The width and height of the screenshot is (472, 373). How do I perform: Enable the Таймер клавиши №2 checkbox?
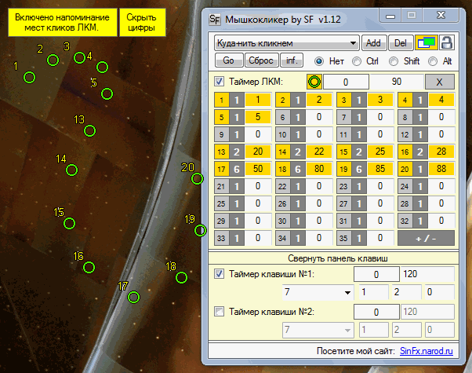click(x=220, y=313)
